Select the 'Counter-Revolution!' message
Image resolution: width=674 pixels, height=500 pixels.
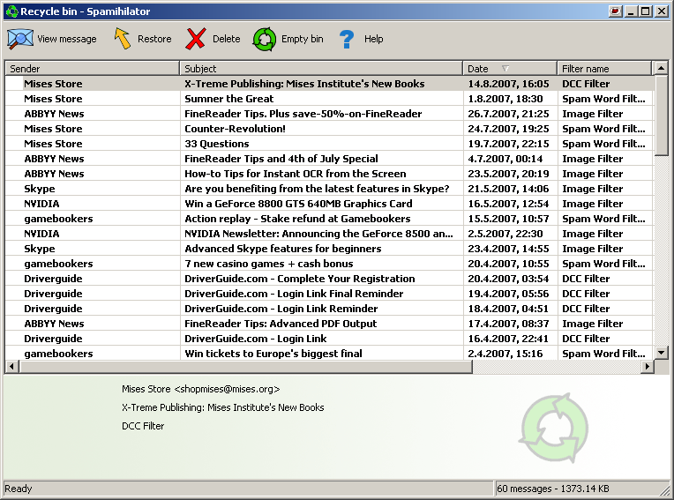(329, 129)
